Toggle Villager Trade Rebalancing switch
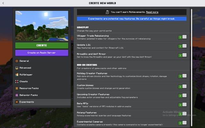Image resolution: width=205 pixels, height=128 pixels. point(182,37)
